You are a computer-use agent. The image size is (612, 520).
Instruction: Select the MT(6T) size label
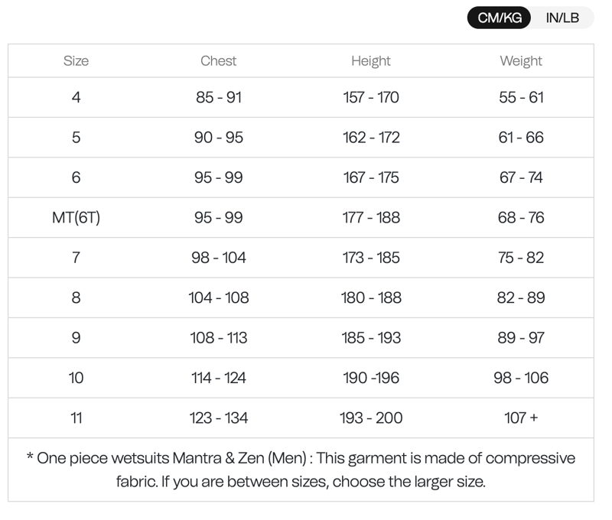(76, 217)
